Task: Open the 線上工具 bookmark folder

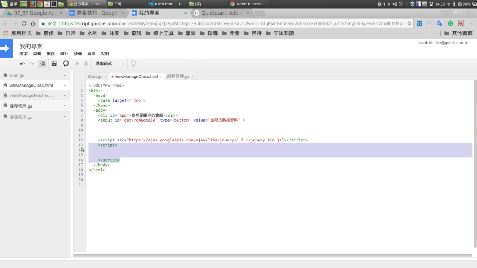Action: click(159, 33)
